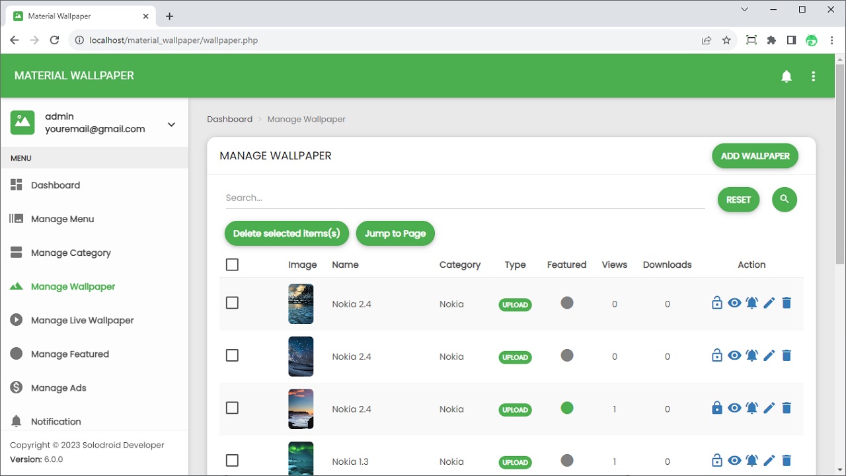This screenshot has height=476, width=846.
Task: Click the Featured column header
Action: point(566,264)
